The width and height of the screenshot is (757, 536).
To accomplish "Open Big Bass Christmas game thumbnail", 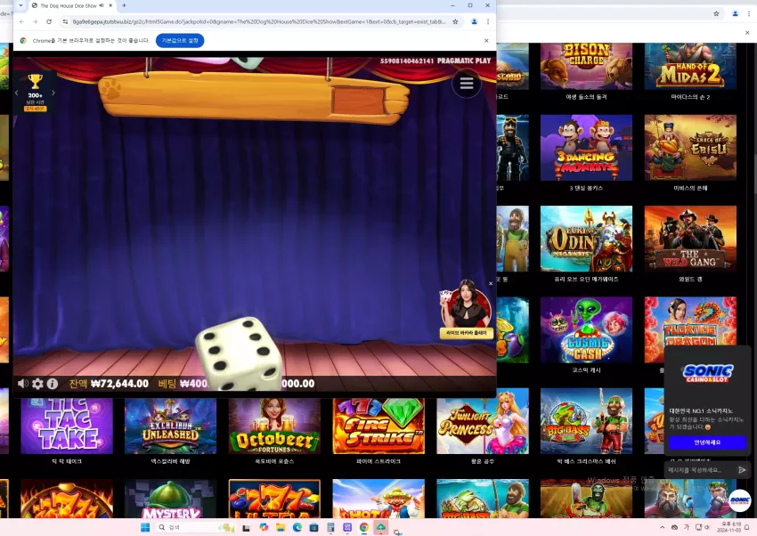I will click(586, 421).
